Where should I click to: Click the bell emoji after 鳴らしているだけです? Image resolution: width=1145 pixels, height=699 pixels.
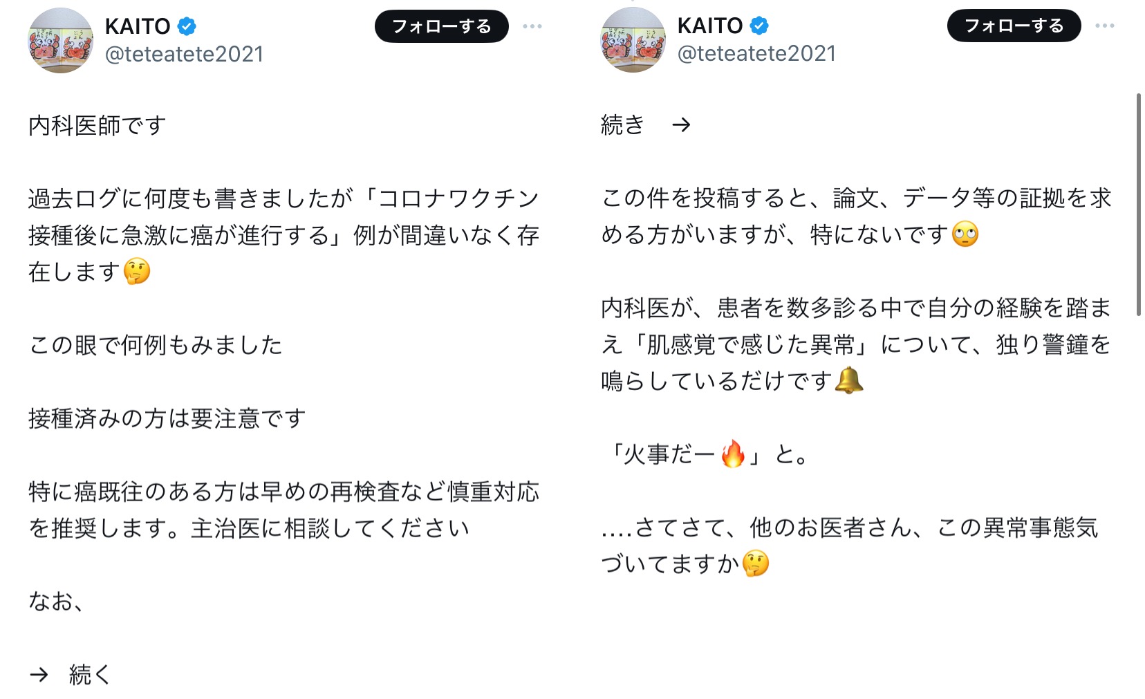point(849,380)
